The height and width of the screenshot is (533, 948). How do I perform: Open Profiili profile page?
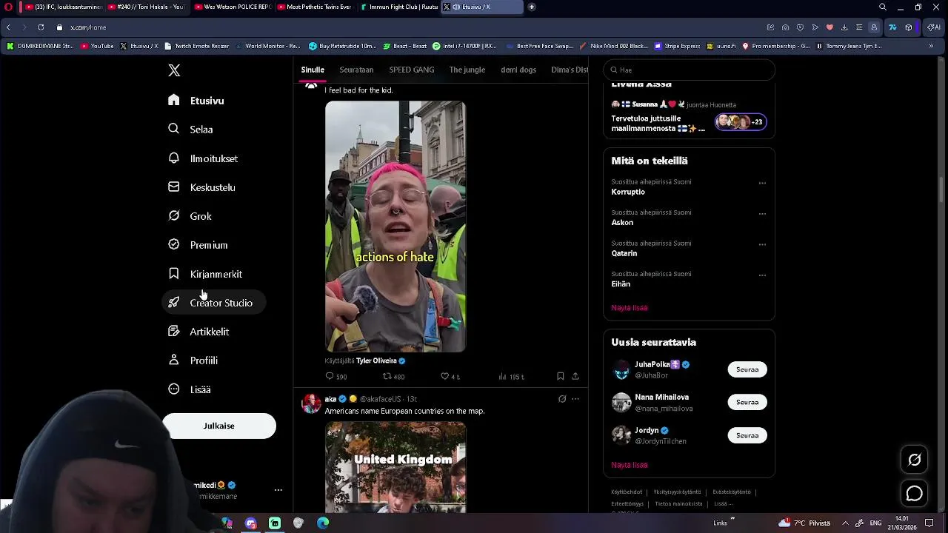tap(193, 361)
